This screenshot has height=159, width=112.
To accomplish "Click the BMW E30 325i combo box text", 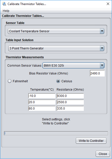I will pos(54,66).
